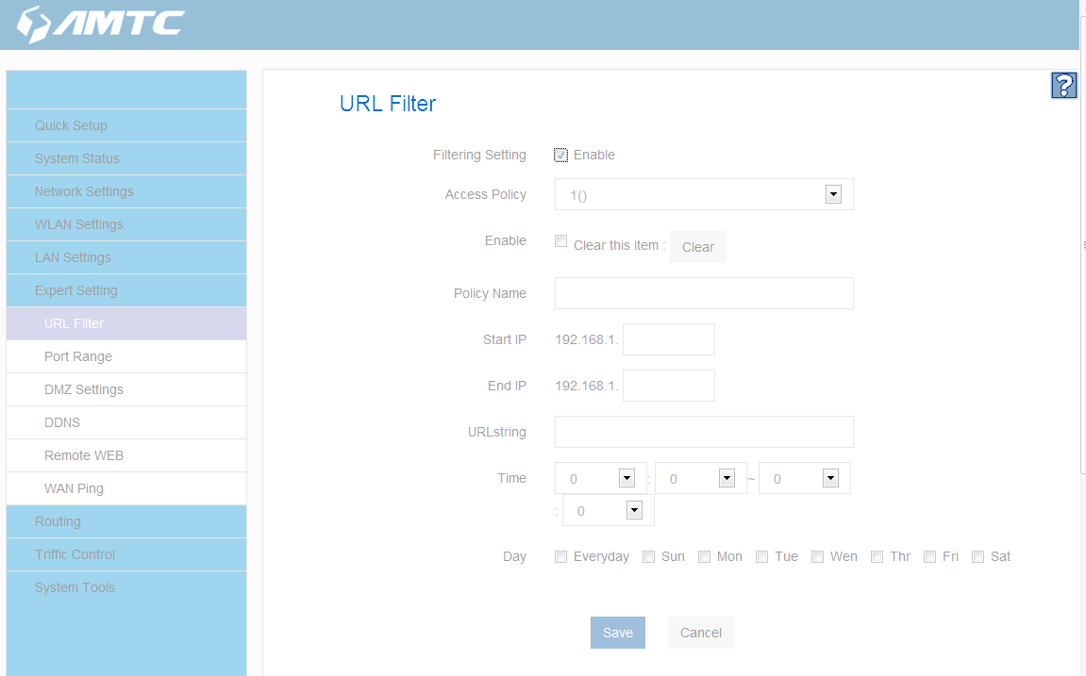Click the Save button
Viewport: 1086px width, 676px height.
618,633
